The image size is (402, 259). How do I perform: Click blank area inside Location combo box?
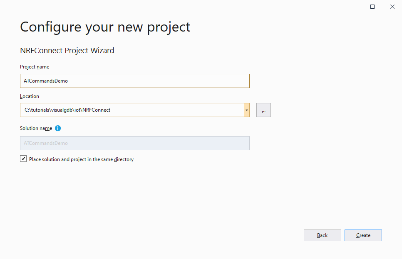[177, 110]
